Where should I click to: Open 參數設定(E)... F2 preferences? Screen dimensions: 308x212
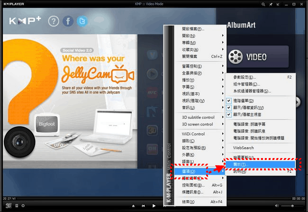[x=260, y=77]
